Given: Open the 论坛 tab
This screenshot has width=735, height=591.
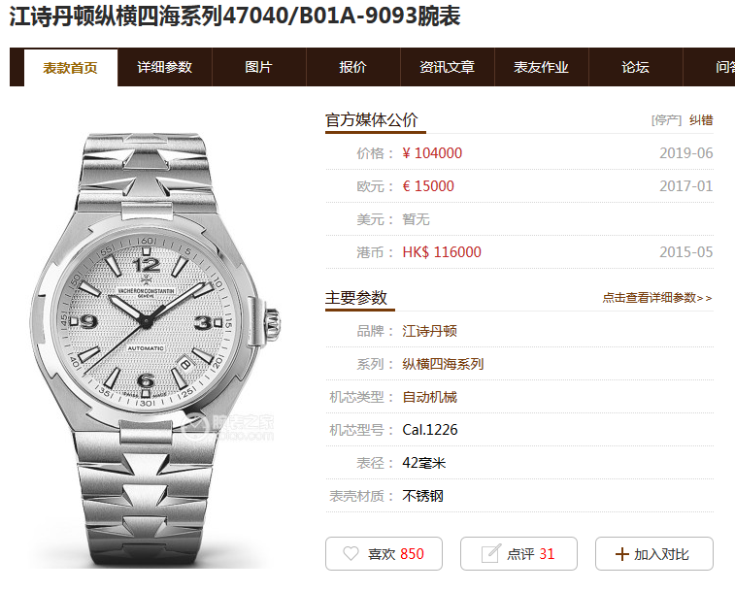Looking at the screenshot, I should point(636,67).
